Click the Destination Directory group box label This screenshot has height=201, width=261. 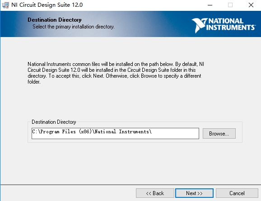pos(54,122)
